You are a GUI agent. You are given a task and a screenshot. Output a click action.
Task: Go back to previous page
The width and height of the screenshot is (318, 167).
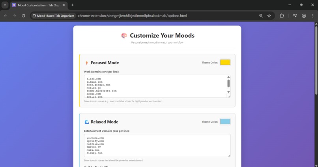6,16
